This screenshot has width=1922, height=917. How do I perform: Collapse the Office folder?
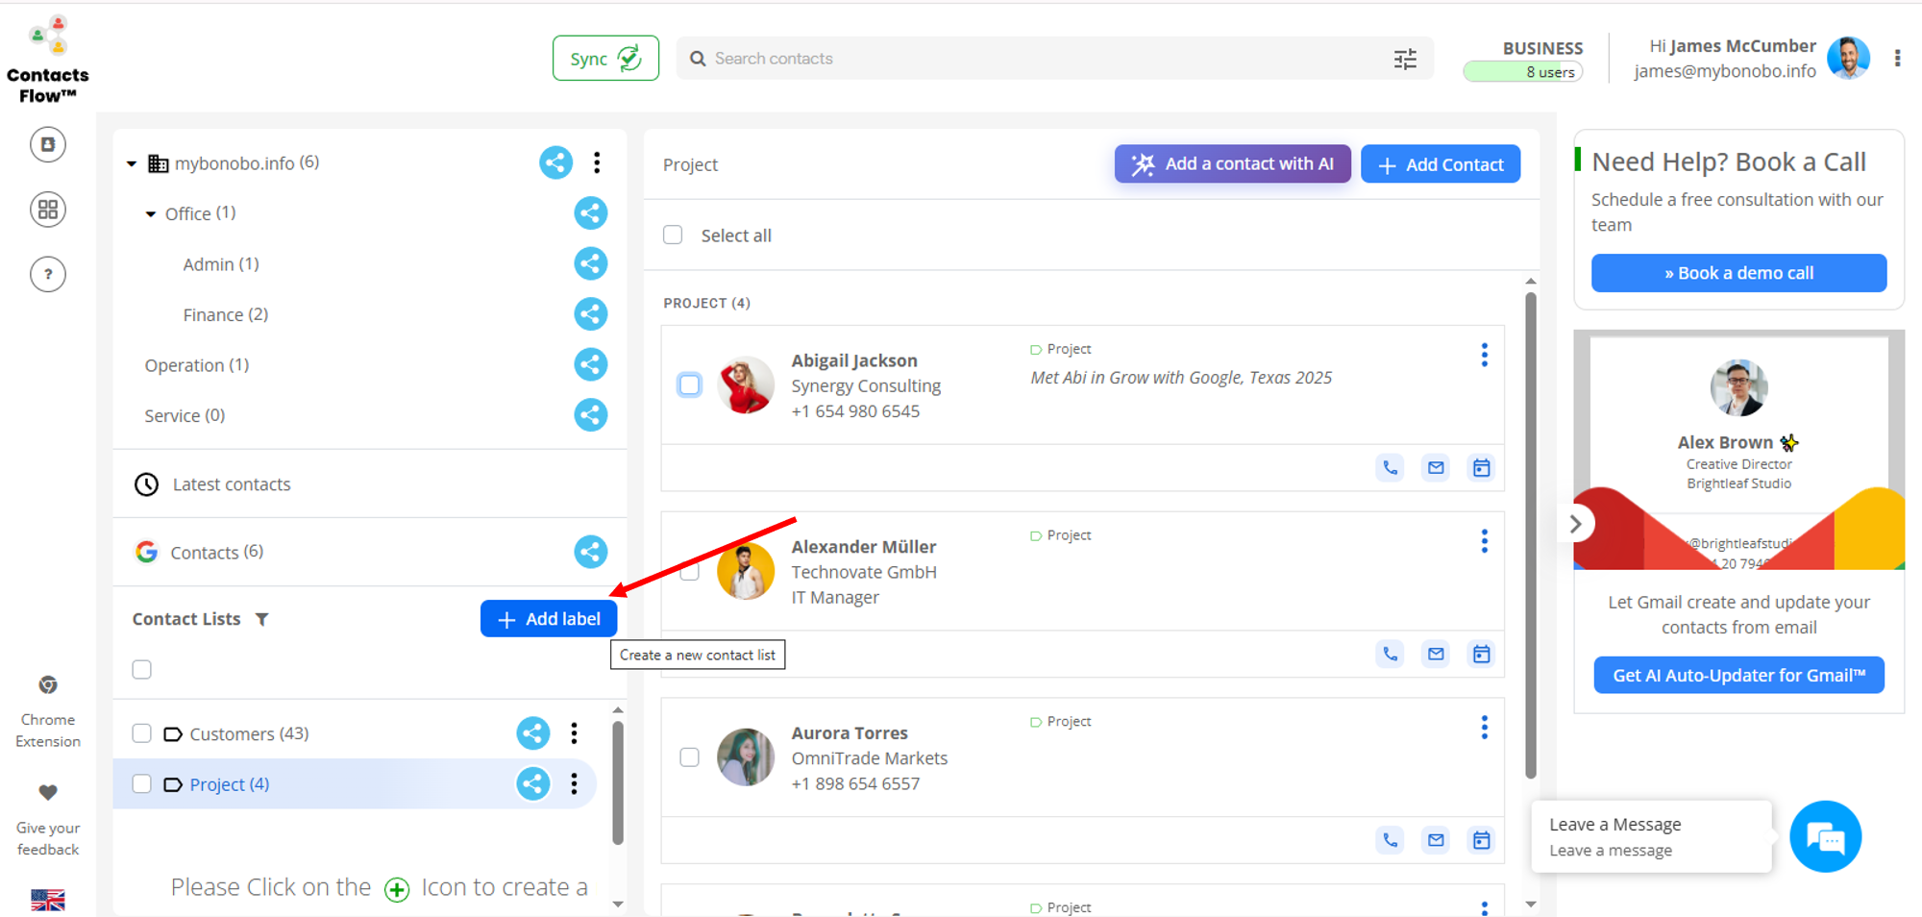click(x=151, y=214)
